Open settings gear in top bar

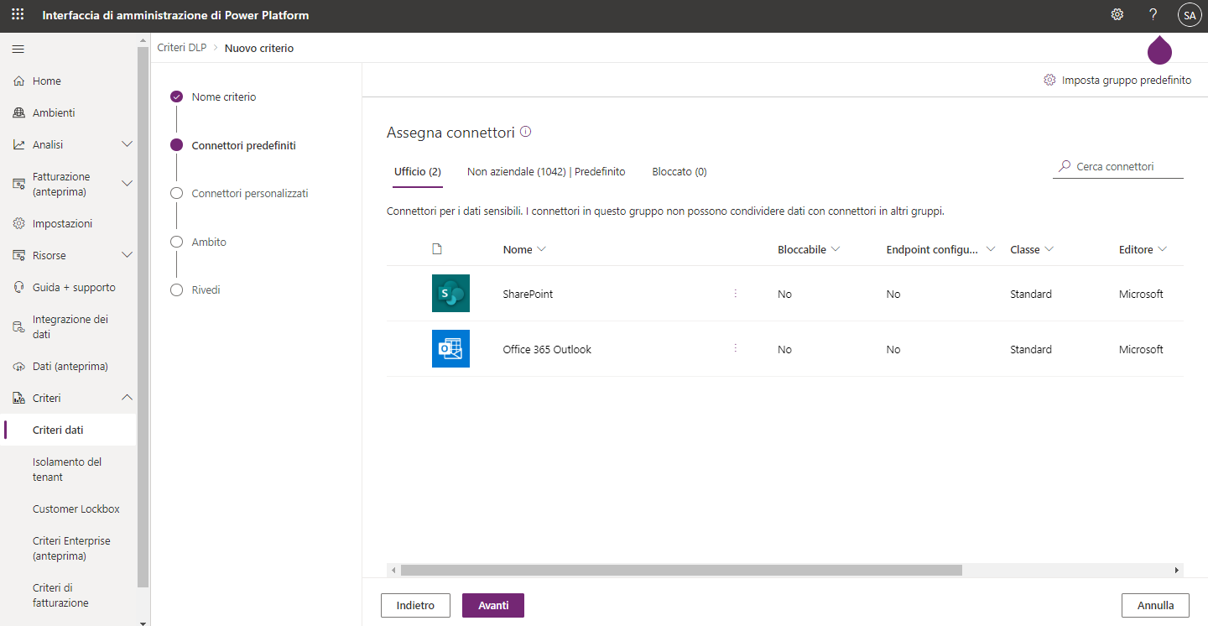[x=1117, y=14]
